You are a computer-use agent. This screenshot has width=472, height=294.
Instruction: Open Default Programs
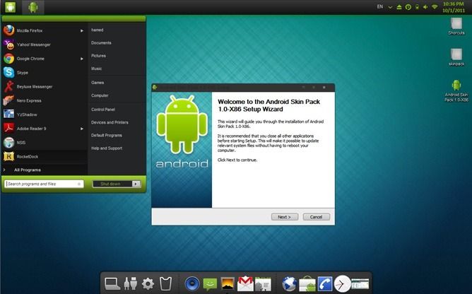(x=107, y=136)
